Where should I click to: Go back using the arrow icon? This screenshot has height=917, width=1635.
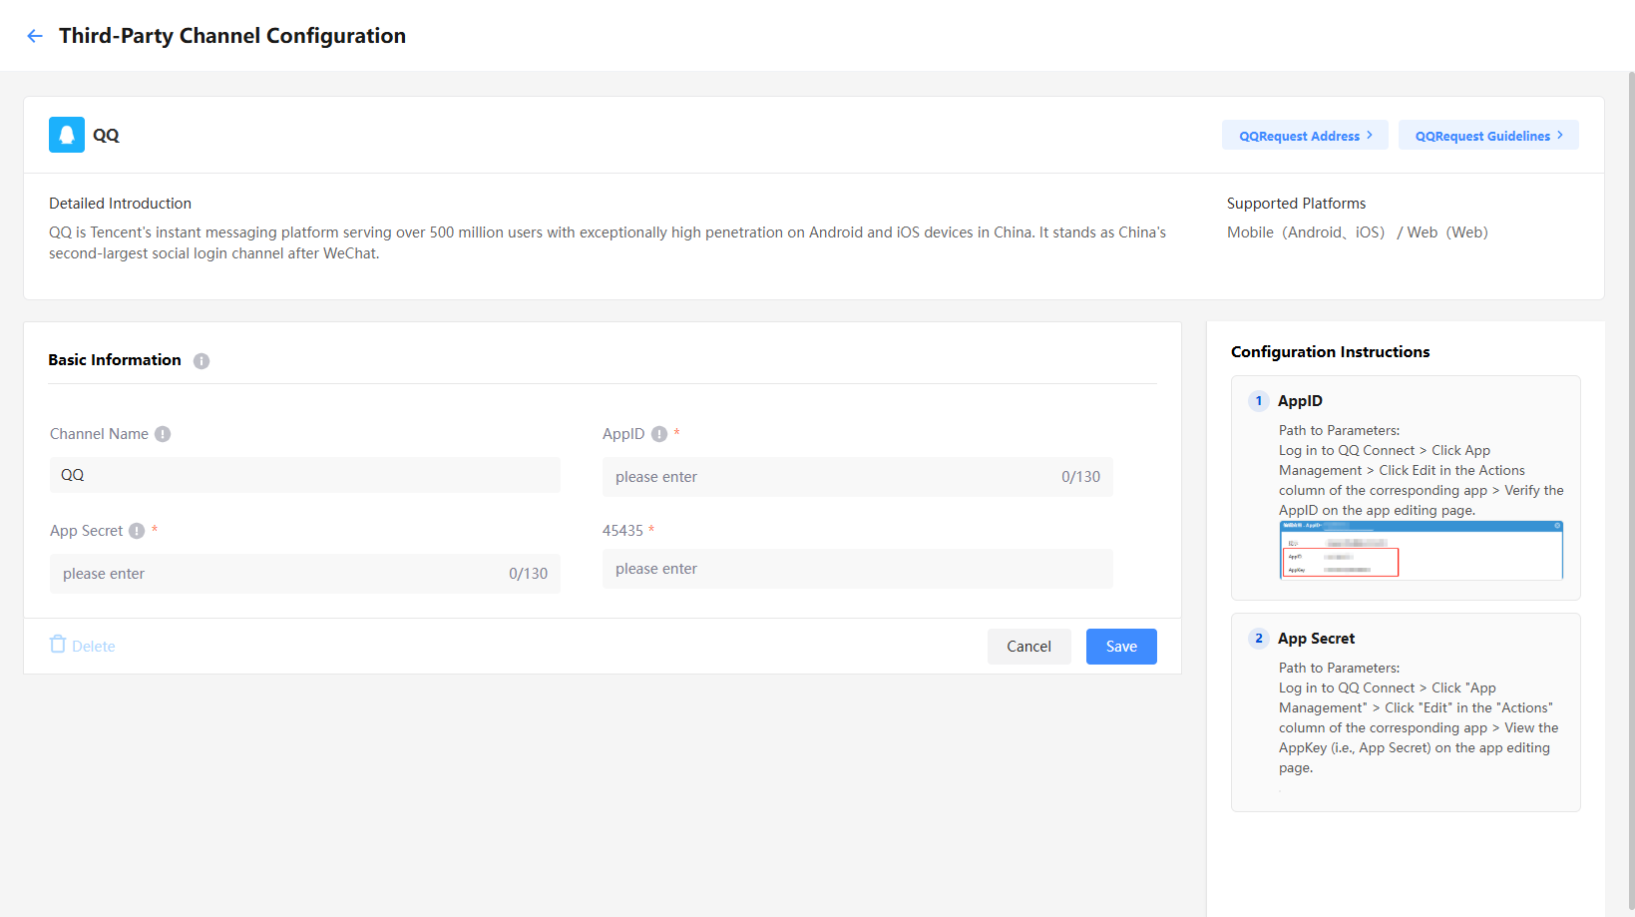35,36
